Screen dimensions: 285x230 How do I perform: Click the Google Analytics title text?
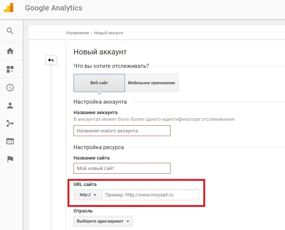54,8
